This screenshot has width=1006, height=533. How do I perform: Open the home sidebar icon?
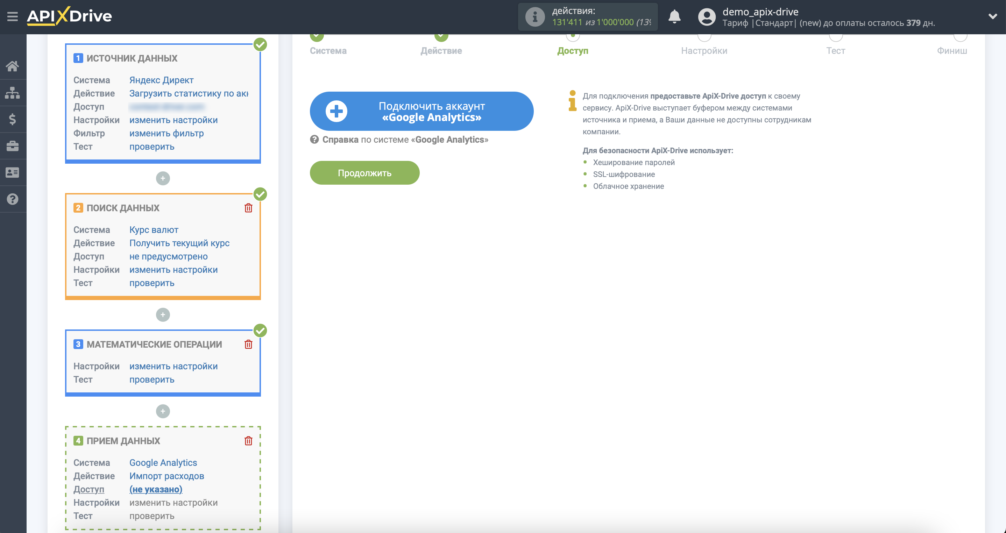[x=13, y=66]
